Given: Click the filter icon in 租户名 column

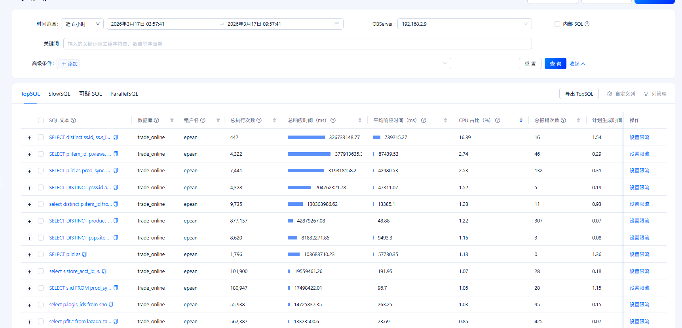Looking at the screenshot, I should tap(218, 121).
